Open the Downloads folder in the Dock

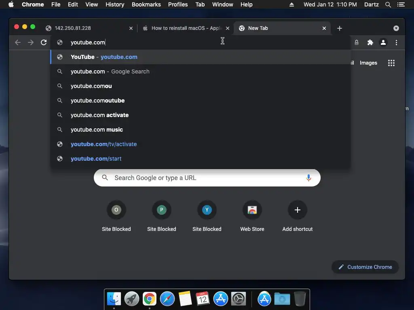(x=282, y=299)
